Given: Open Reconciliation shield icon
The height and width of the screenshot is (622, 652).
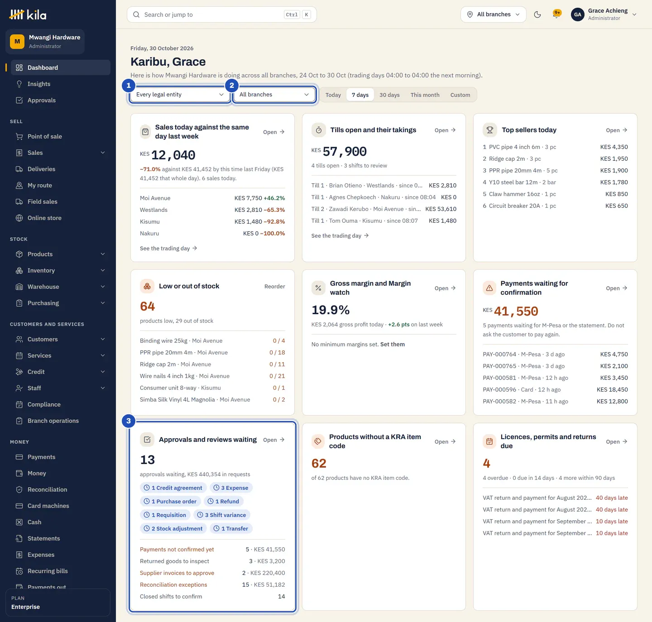Looking at the screenshot, I should click(x=19, y=489).
